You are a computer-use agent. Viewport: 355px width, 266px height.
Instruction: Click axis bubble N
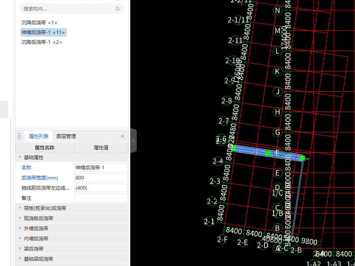pos(278,11)
